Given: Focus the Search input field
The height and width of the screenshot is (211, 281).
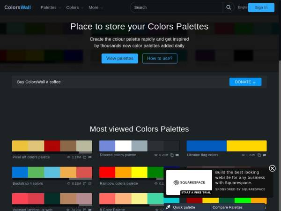Looking at the screenshot, I should [x=176, y=8].
